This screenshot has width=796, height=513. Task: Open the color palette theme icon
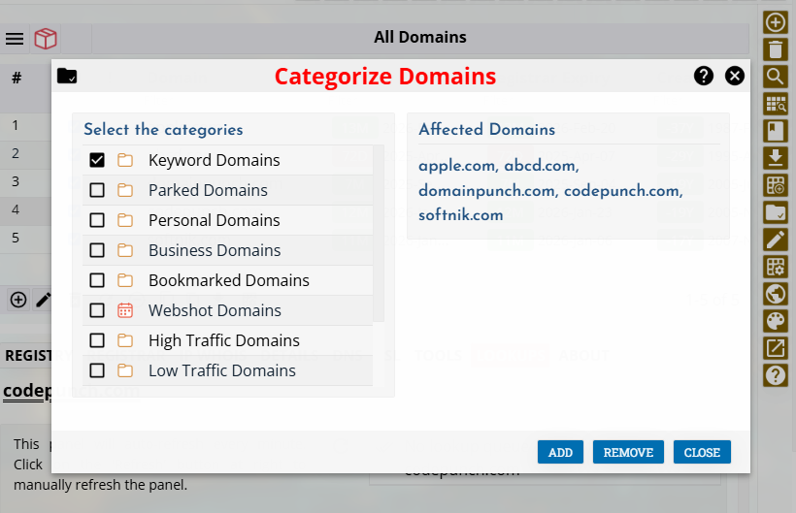click(x=776, y=321)
